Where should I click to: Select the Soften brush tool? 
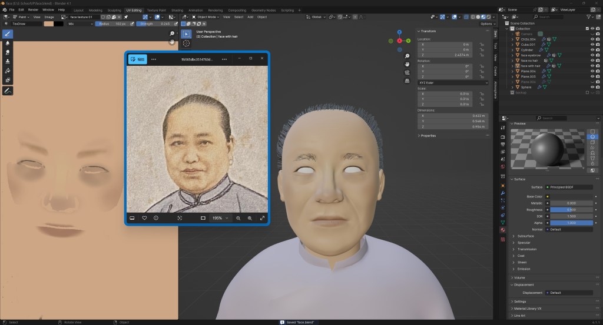click(x=8, y=43)
